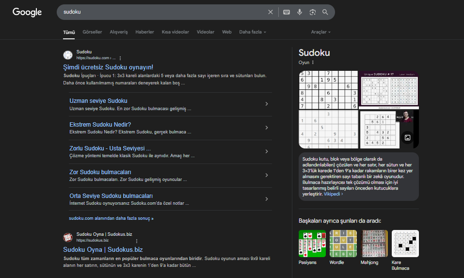Screen dimensions: 464x278
Task: Clear the search box with the X icon
Action: (x=271, y=12)
